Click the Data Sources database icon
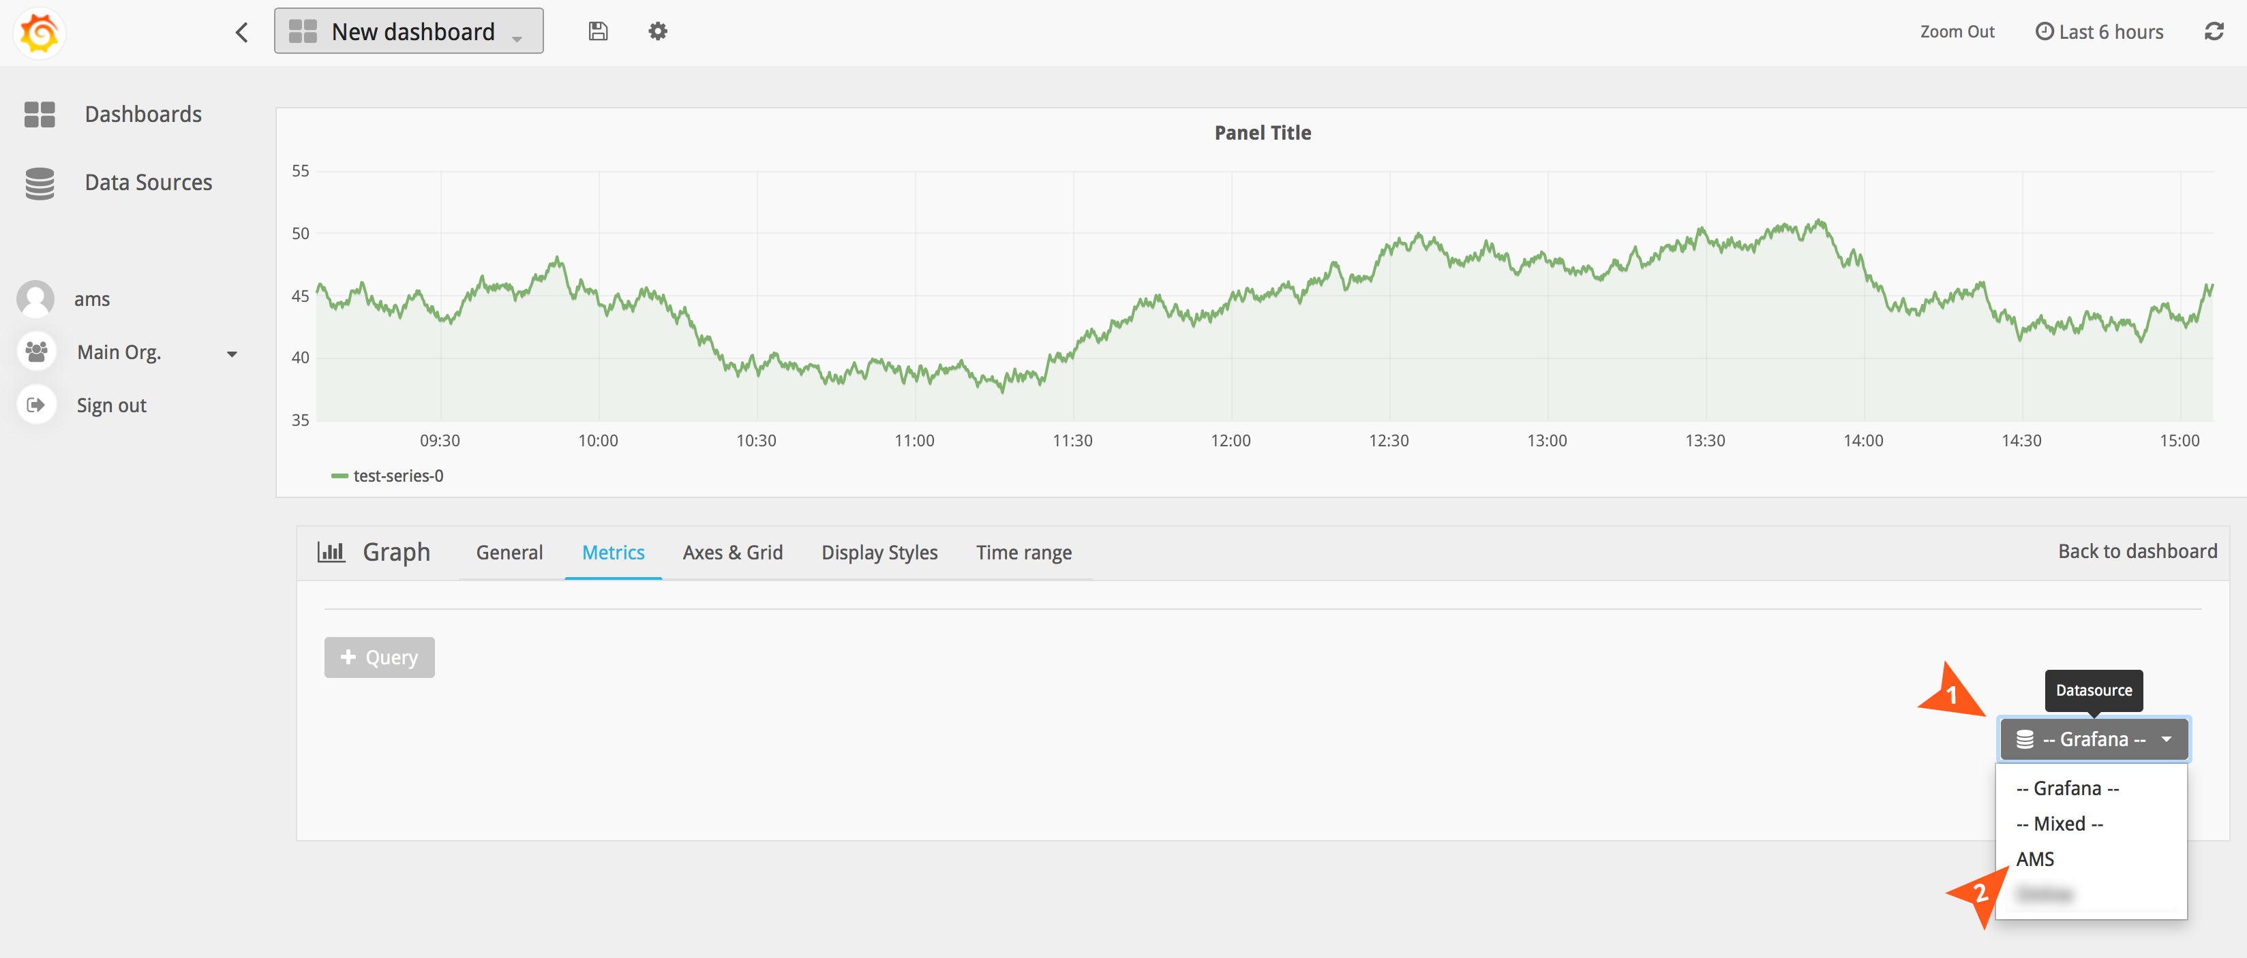Image resolution: width=2247 pixels, height=958 pixels. [40, 183]
